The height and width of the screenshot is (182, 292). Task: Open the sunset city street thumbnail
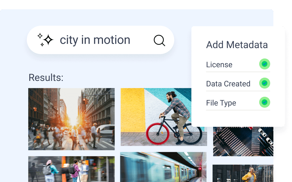click(71, 119)
